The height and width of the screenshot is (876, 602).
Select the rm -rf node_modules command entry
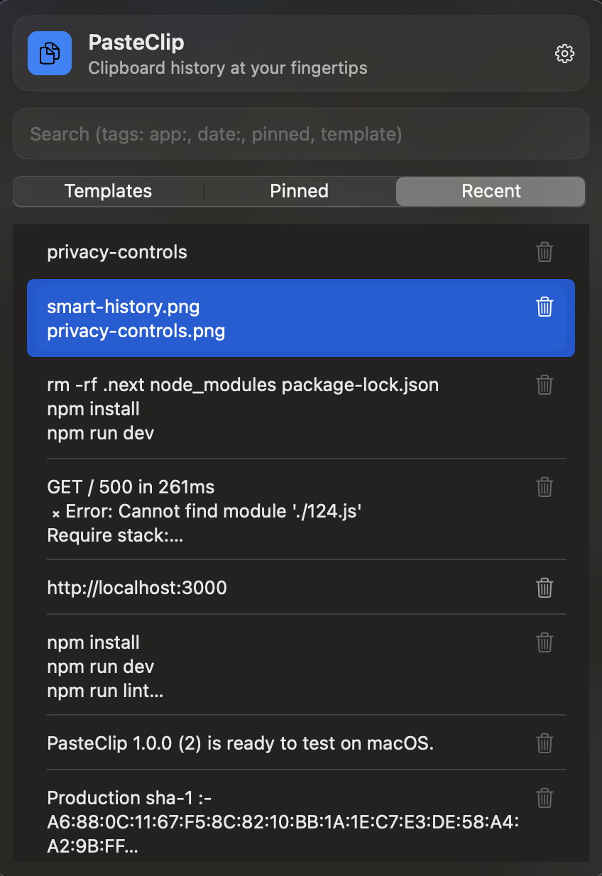point(241,408)
